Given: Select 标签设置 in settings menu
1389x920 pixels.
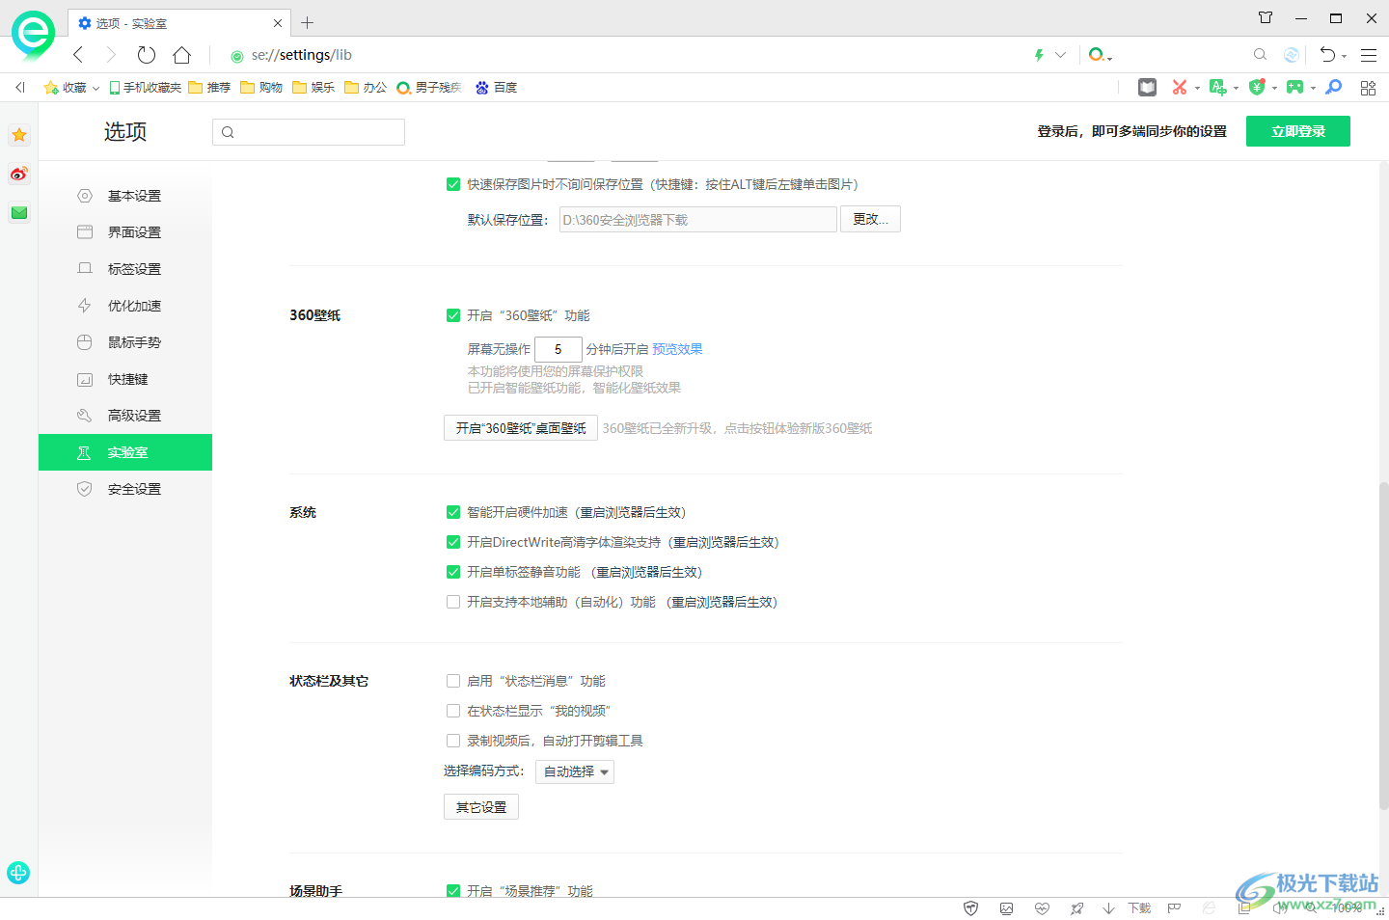Looking at the screenshot, I should [125, 269].
